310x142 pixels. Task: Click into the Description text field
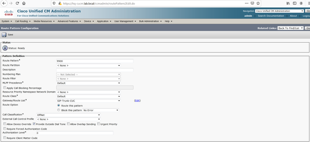95,70
